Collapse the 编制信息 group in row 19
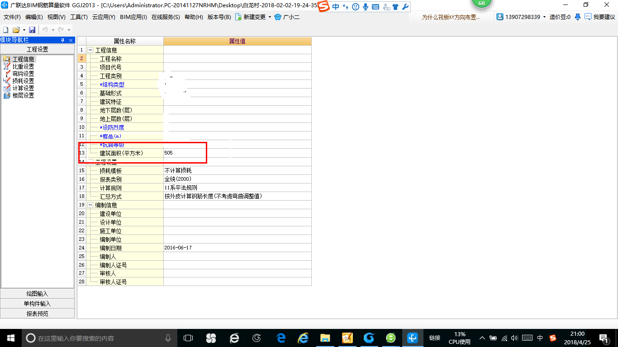Image resolution: width=618 pixels, height=347 pixels. pyautogui.click(x=90, y=205)
